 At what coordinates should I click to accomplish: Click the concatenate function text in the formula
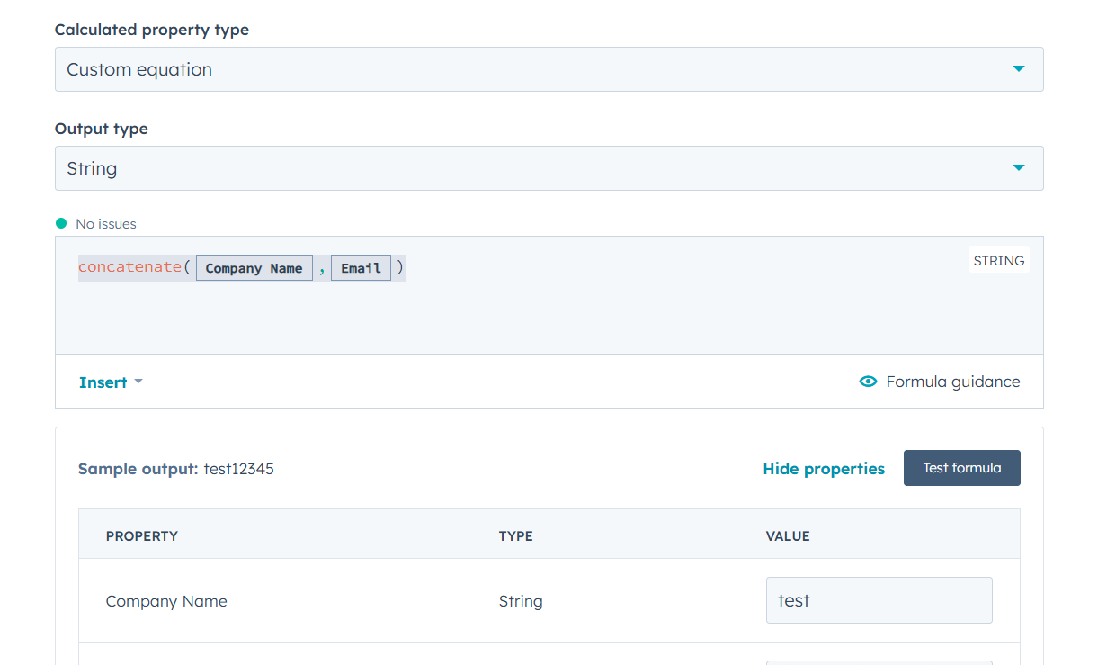pos(129,267)
